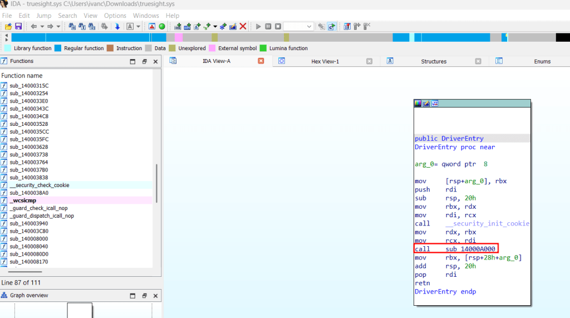Click the red X delete icon in toolbar
This screenshot has height=318, width=570.
243,26
